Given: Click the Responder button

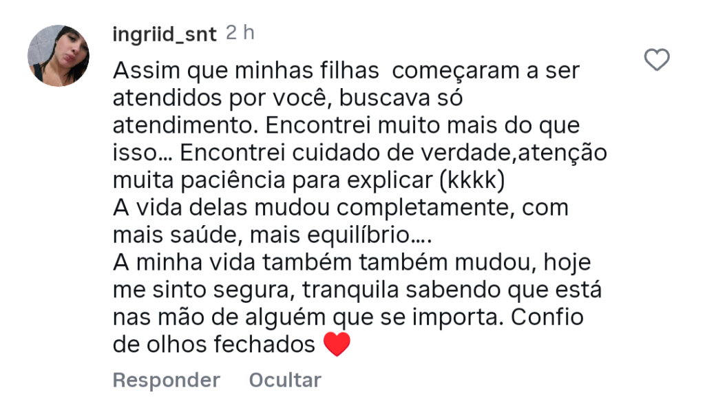Looking at the screenshot, I should click(166, 380).
